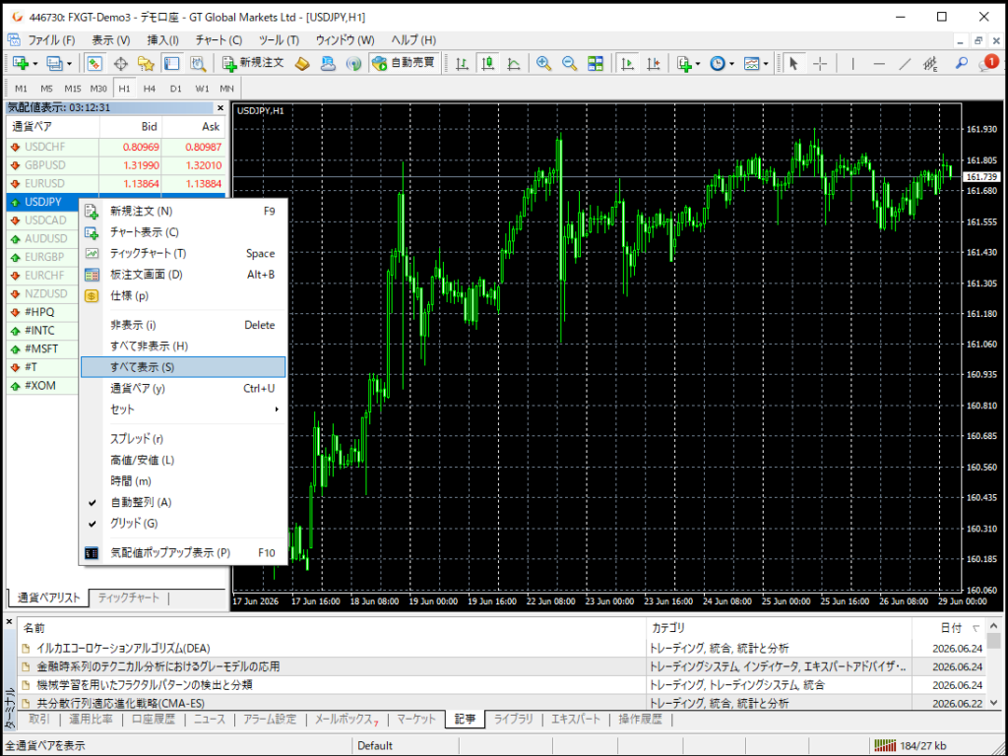Click the zoom out magnifier icon

coord(569,63)
